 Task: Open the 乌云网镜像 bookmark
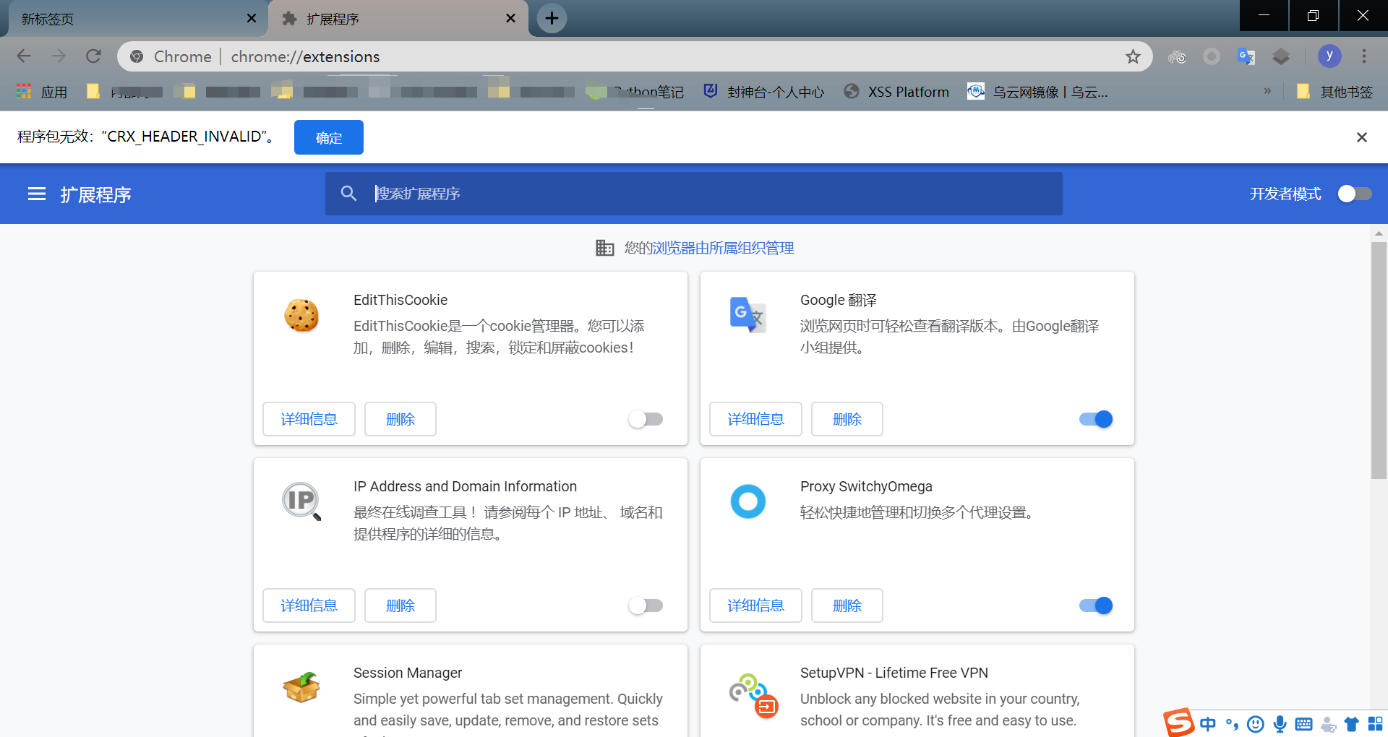coord(1038,92)
